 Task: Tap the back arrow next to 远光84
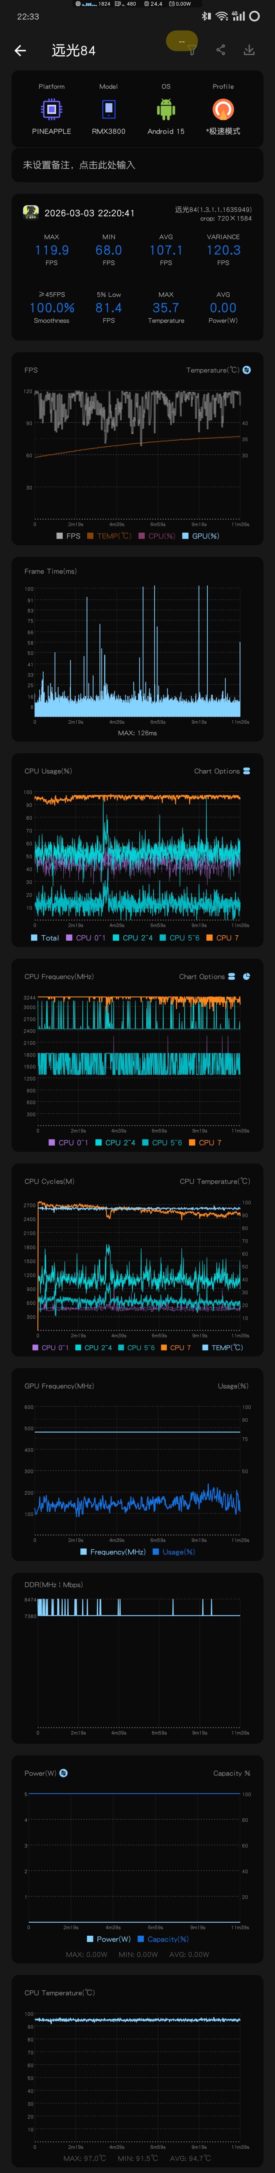[20, 50]
